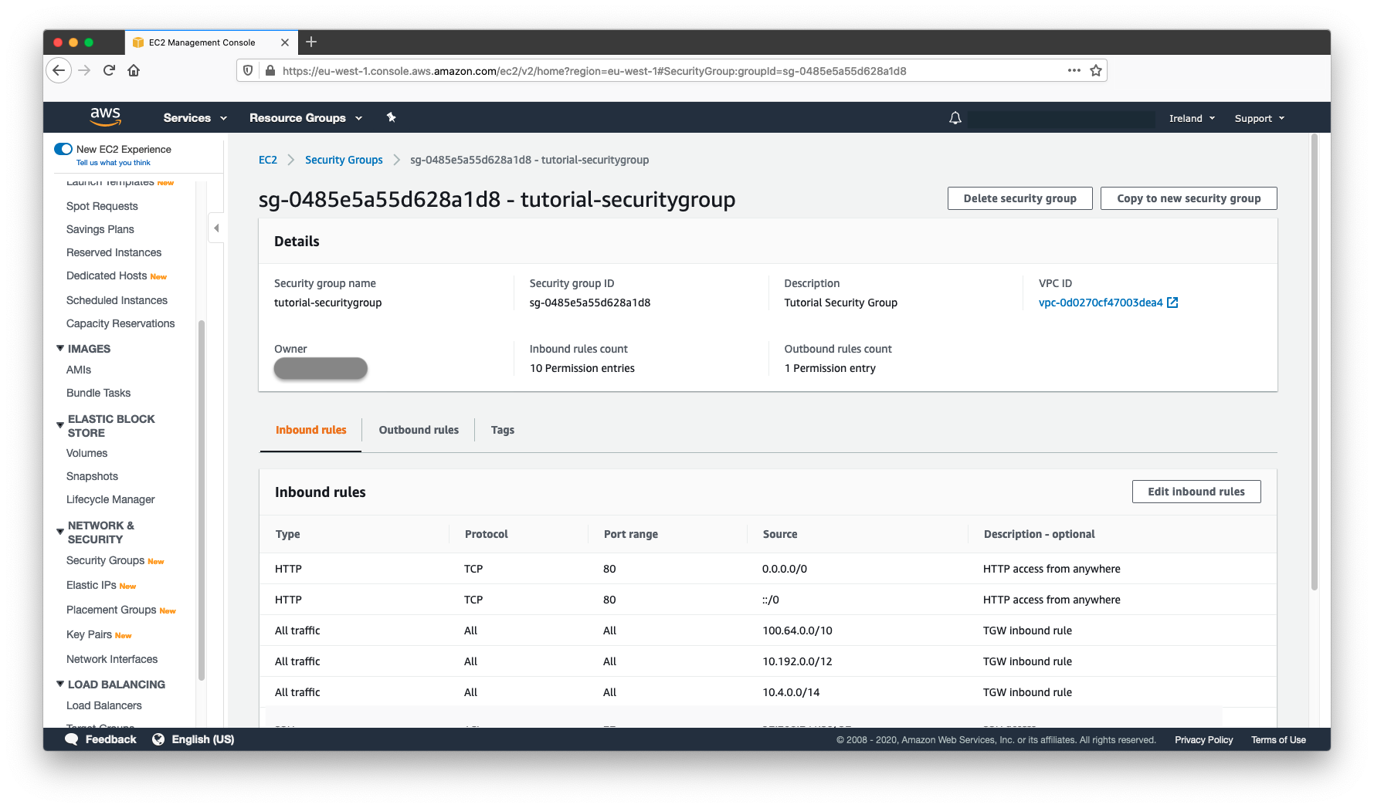Collapse the sidebar using the side chevron
This screenshot has height=808, width=1374.
[216, 228]
